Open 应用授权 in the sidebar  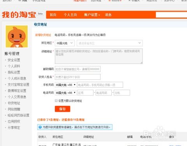[14, 121]
